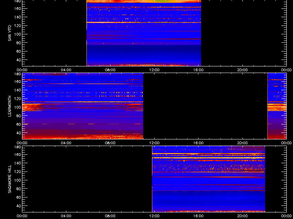
Task: Click the 160 frequency label on Sagamore Hill axis
Action: click(18, 154)
